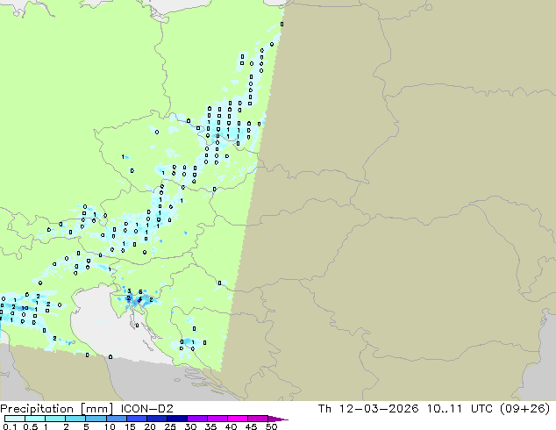Click the 25–30 mm navy legend swatch
The height and width of the screenshot is (430, 556).
pos(176,419)
